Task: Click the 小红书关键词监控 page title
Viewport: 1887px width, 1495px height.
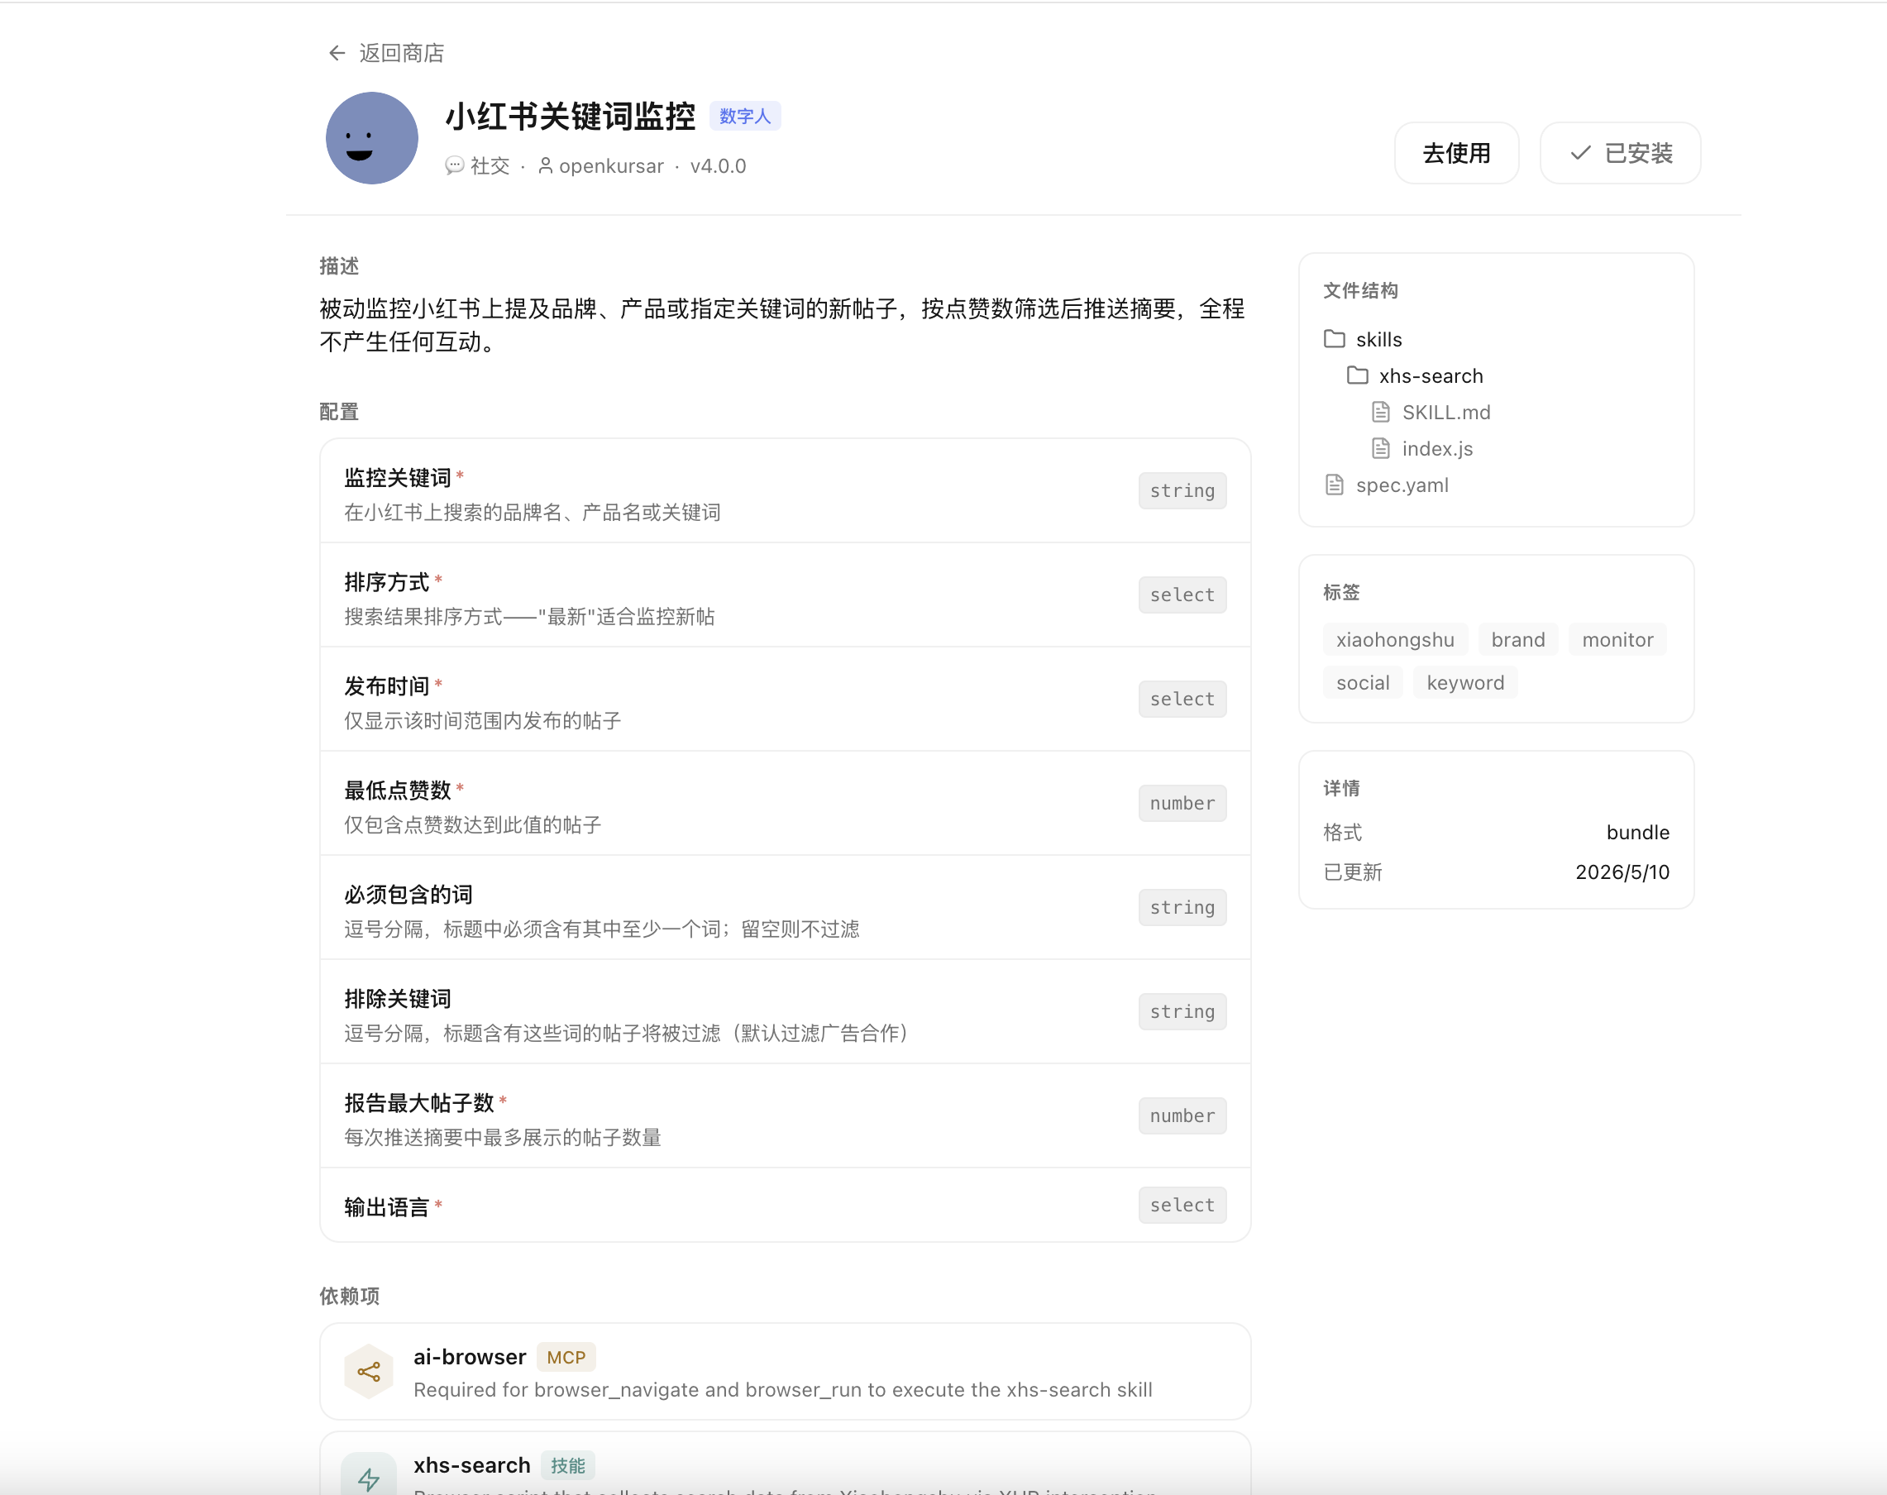Action: pyautogui.click(x=570, y=117)
